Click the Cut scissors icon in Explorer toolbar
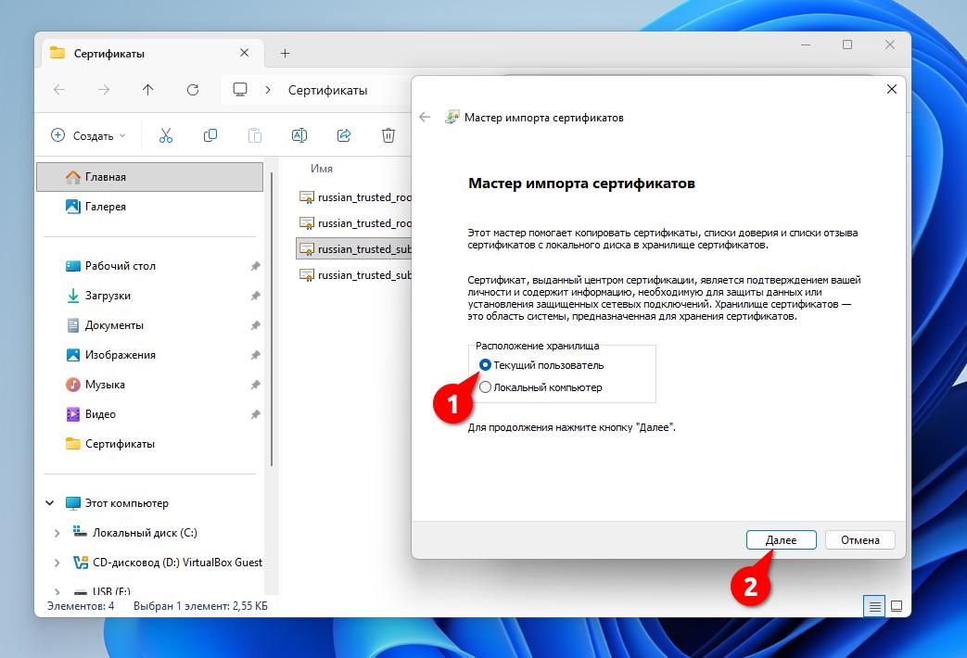The width and height of the screenshot is (967, 658). (165, 135)
